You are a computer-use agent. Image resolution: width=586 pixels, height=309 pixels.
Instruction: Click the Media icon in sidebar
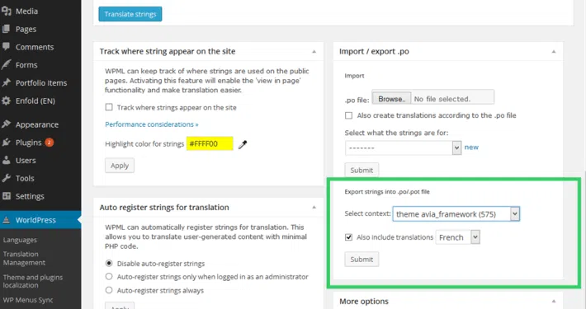click(6, 12)
